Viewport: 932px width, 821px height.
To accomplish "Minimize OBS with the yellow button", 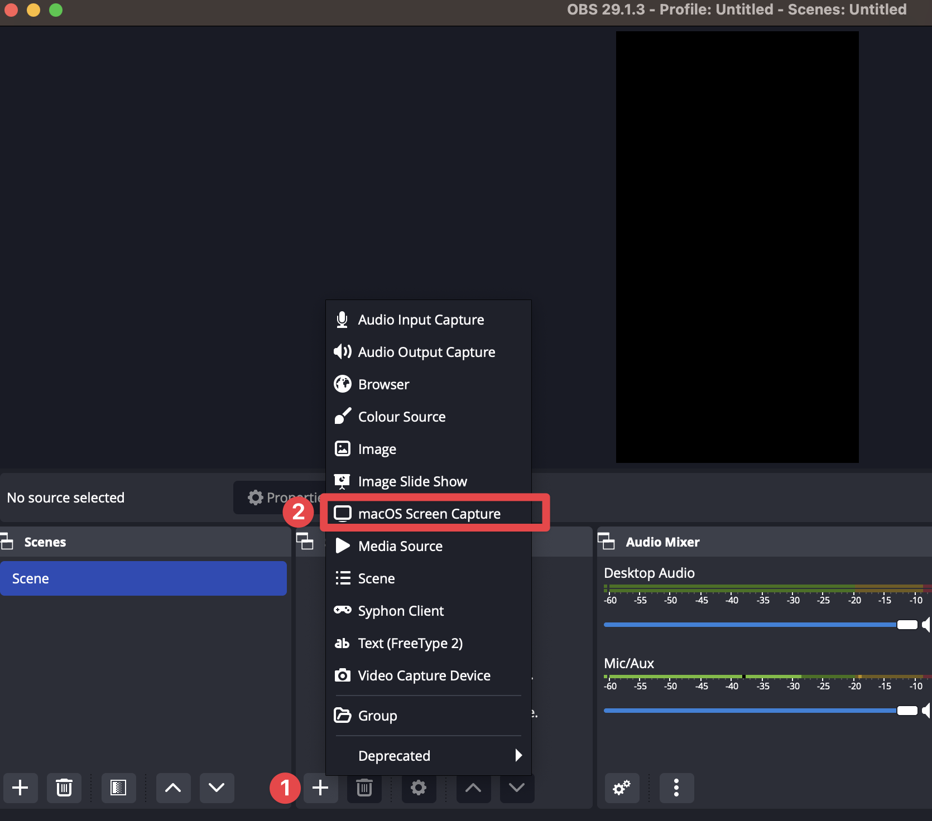I will pos(33,9).
